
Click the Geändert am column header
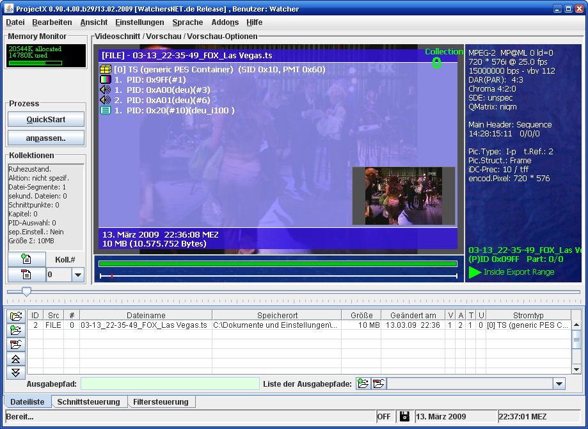(413, 315)
